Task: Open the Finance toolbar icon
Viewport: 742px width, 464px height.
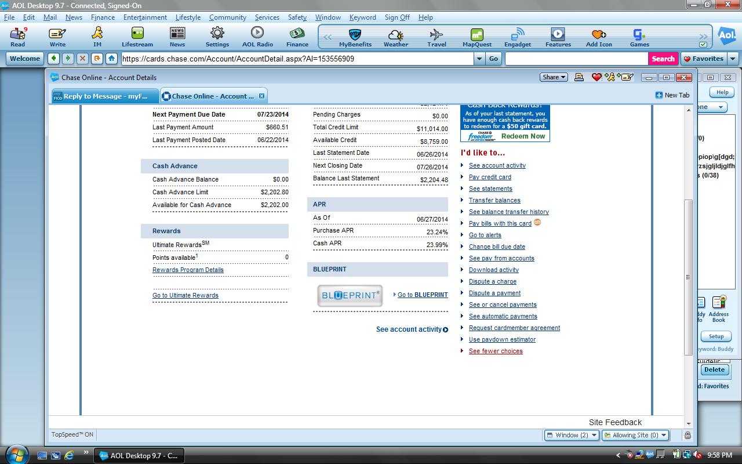Action: click(297, 37)
